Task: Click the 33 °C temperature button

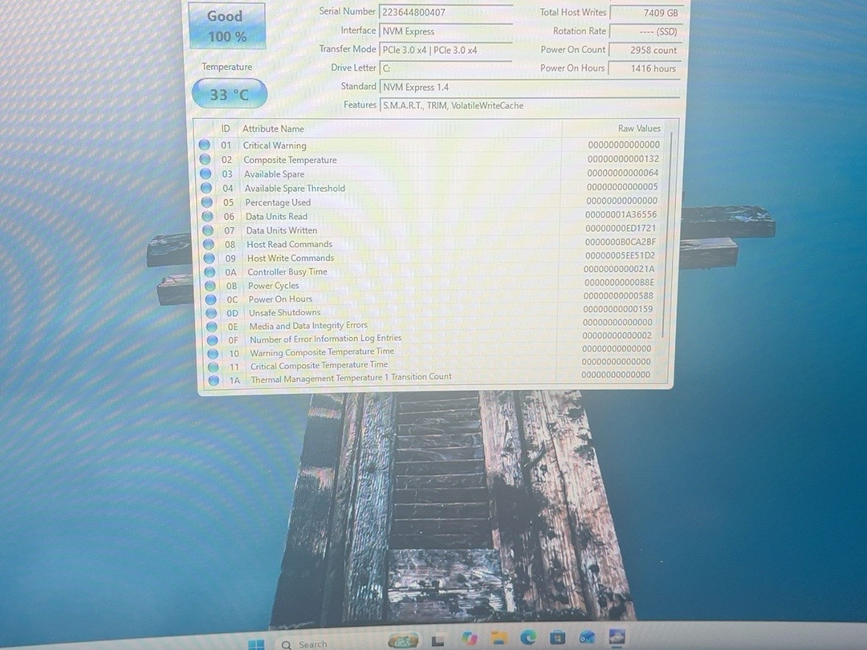Action: tap(229, 94)
